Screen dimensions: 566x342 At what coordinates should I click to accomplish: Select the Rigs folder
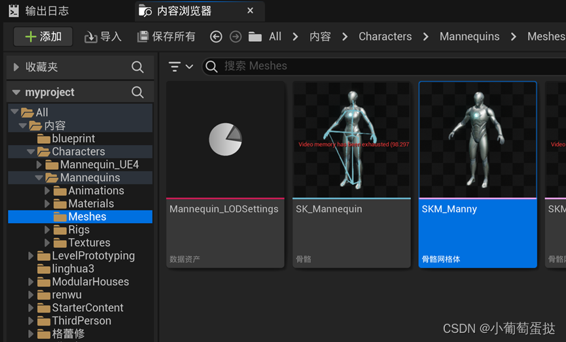point(71,230)
